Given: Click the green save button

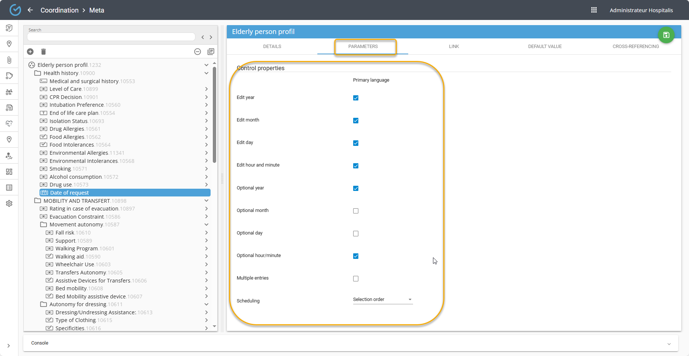Looking at the screenshot, I should [x=666, y=35].
